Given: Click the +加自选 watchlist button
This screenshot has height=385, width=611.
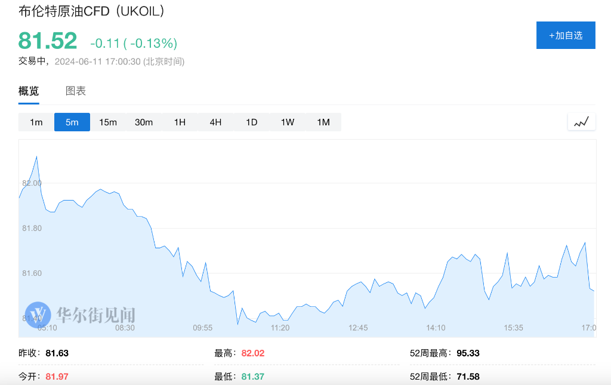Looking at the screenshot, I should [565, 35].
